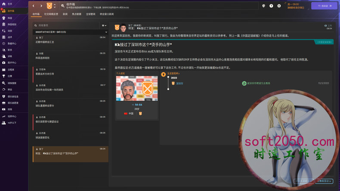Switch to the 转会窗口新闻 tab
340x191 pixels.
(106, 14)
